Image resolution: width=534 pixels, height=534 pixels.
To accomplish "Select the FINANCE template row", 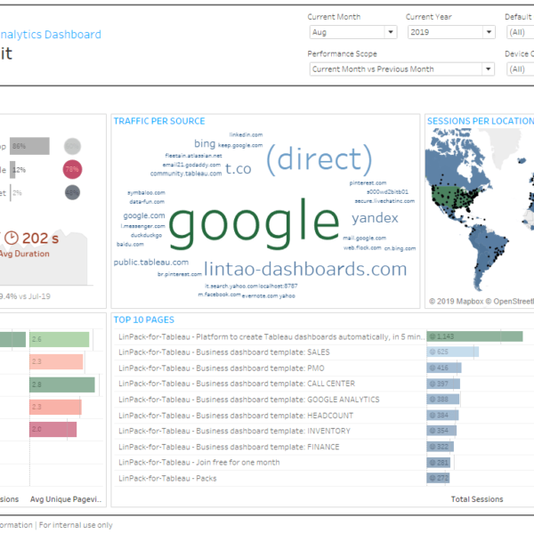I will coord(270,447).
